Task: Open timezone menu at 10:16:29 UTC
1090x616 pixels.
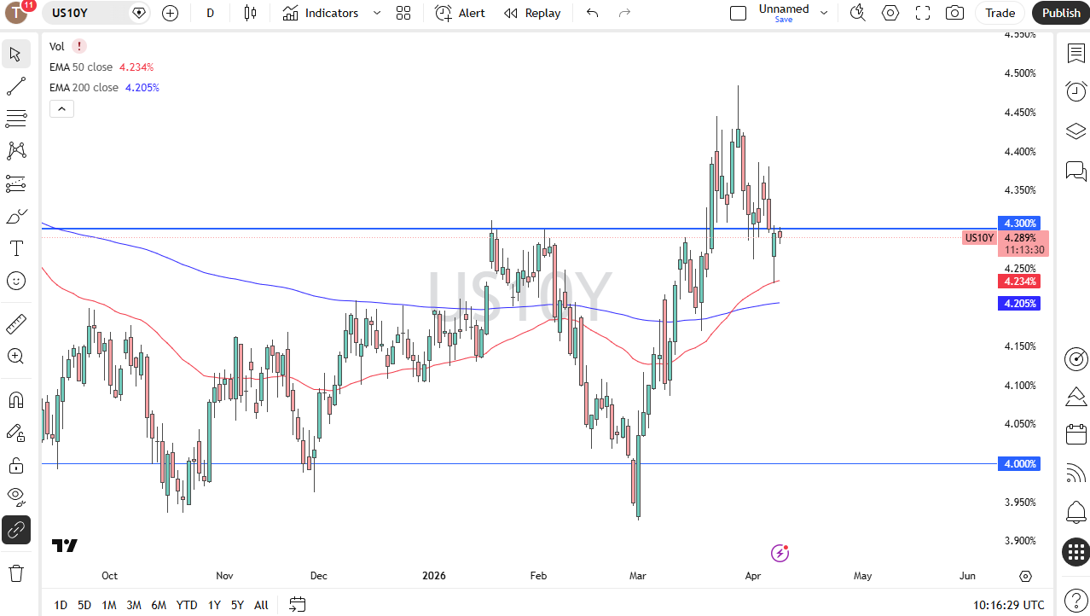Action: pyautogui.click(x=1008, y=605)
